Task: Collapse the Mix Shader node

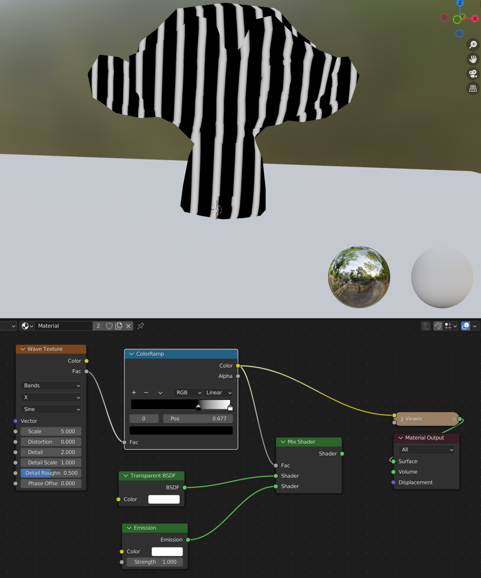Action: (x=283, y=442)
